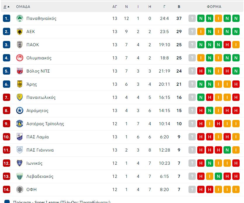
Task: Click the rightmost red H form badge for Άρης
Action: pos(236,84)
